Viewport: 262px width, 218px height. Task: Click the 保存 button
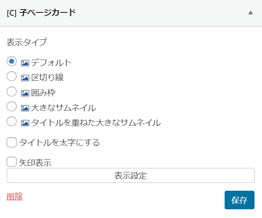[x=240, y=200]
